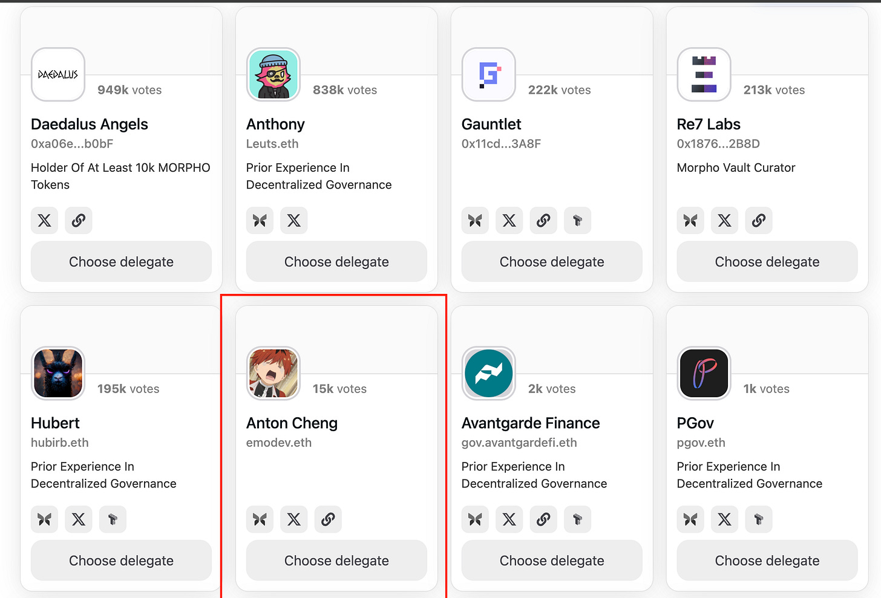The image size is (881, 598).
Task: Open Anthony's X profile icon
Action: pyautogui.click(x=294, y=221)
